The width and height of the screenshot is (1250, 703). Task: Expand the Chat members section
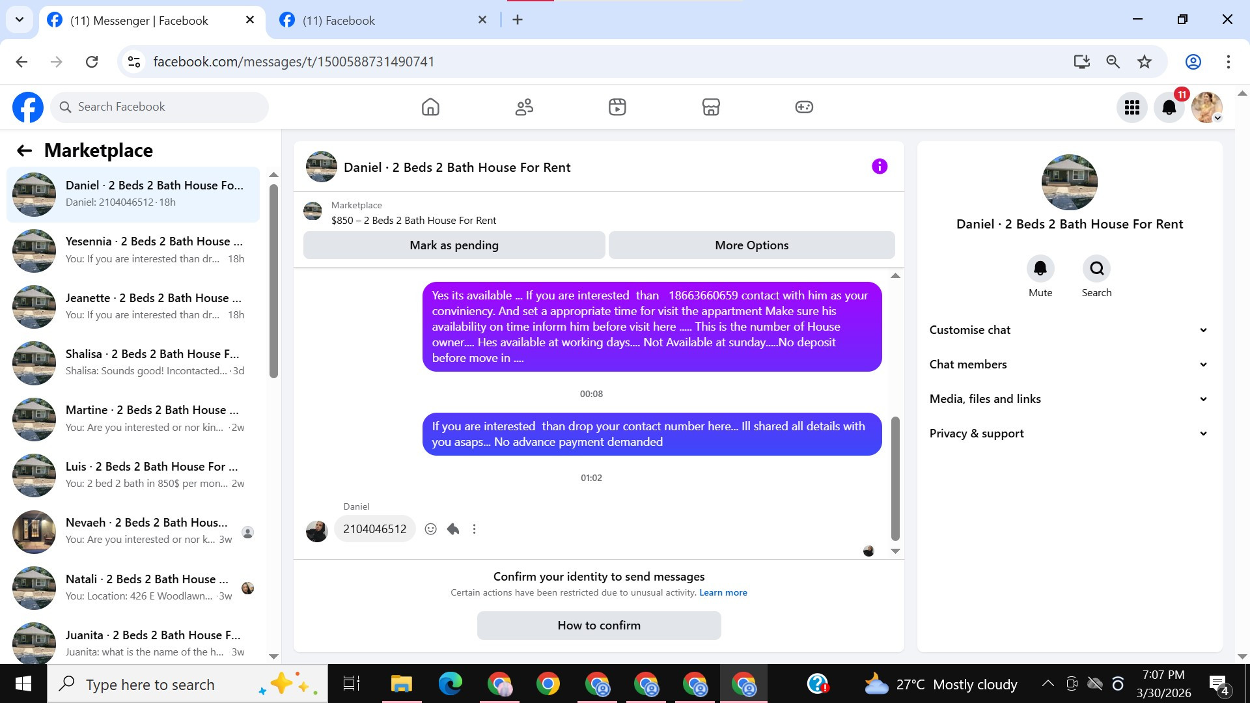[1068, 365]
